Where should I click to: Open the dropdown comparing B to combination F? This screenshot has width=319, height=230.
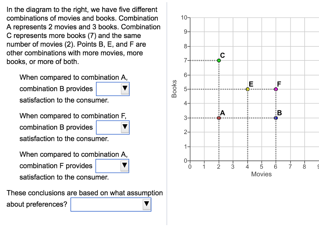click(x=113, y=127)
